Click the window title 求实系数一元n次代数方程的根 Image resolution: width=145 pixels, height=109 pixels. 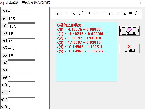point(28,3)
